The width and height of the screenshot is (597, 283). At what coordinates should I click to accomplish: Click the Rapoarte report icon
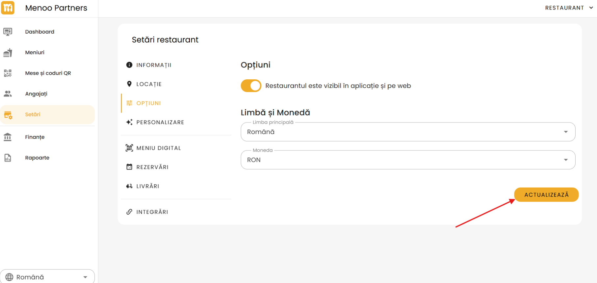click(8, 158)
